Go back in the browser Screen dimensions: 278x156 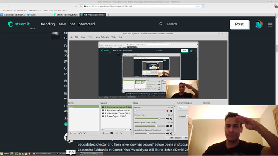(3, 6)
